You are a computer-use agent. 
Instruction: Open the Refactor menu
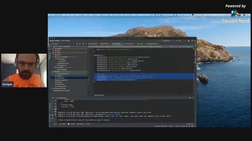[102, 15]
